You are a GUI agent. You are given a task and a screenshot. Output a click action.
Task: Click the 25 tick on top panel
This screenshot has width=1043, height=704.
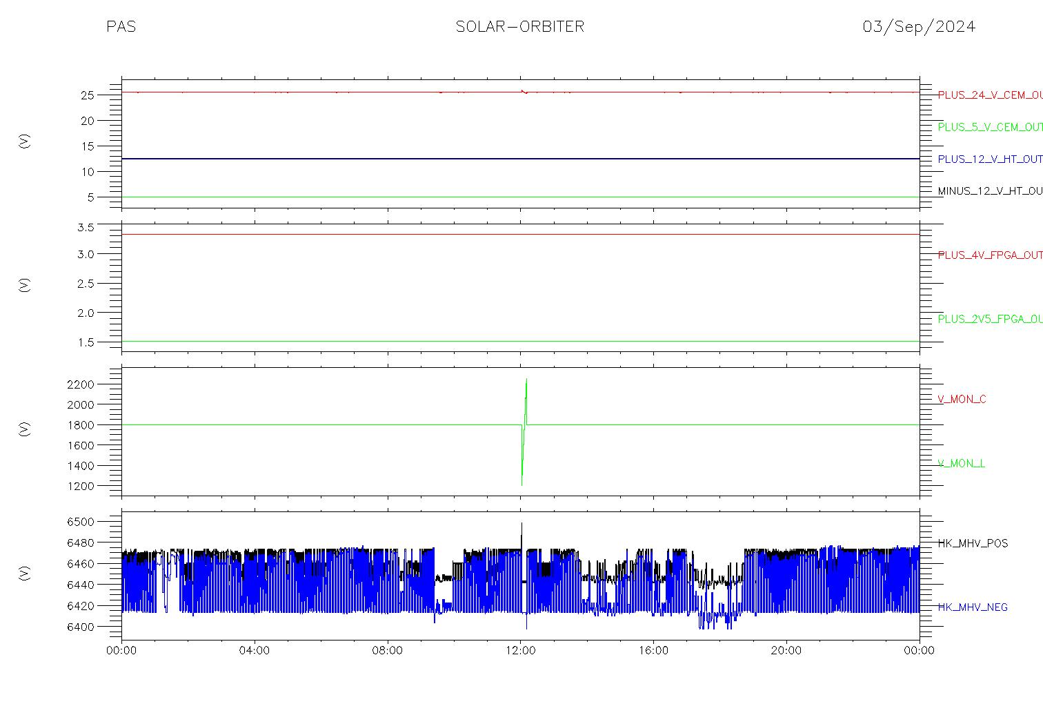[x=87, y=95]
